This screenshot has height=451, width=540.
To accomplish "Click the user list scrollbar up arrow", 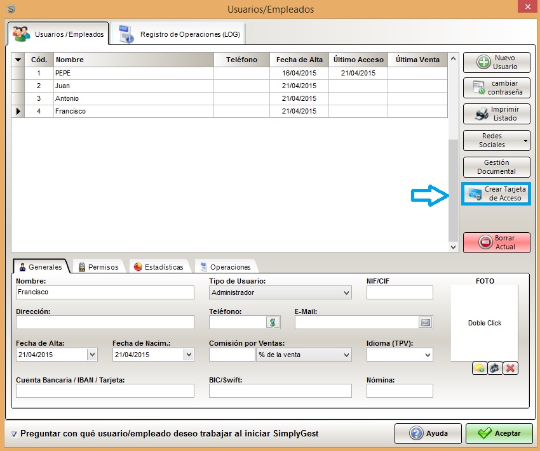I will (x=453, y=58).
